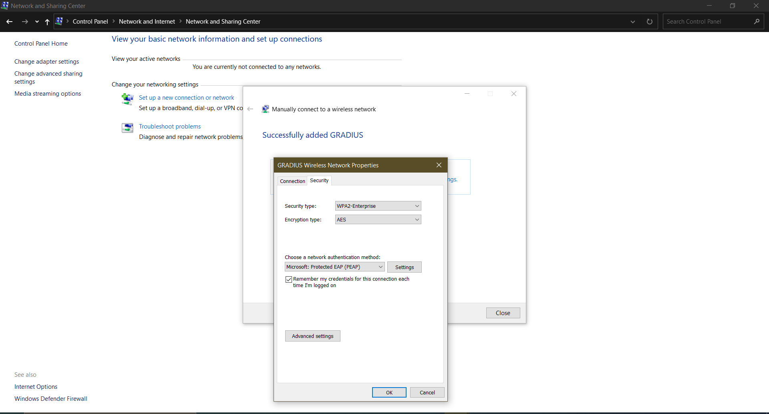Click the new connection setup icon
This screenshot has height=414, width=769.
[127, 98]
